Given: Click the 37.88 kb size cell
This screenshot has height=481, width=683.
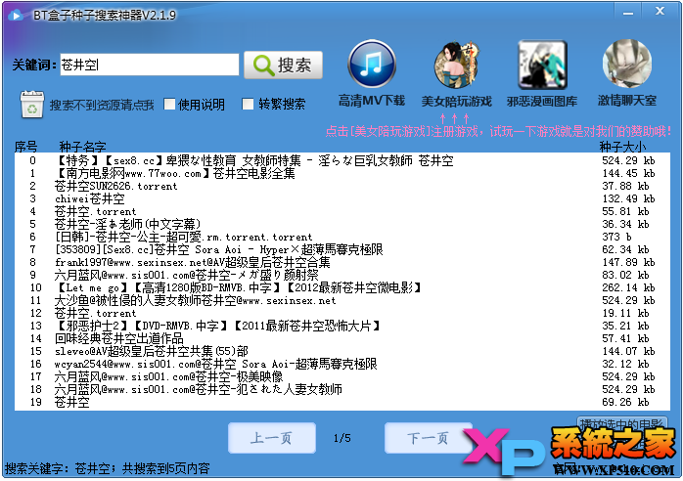Looking at the screenshot, I should [625, 186].
